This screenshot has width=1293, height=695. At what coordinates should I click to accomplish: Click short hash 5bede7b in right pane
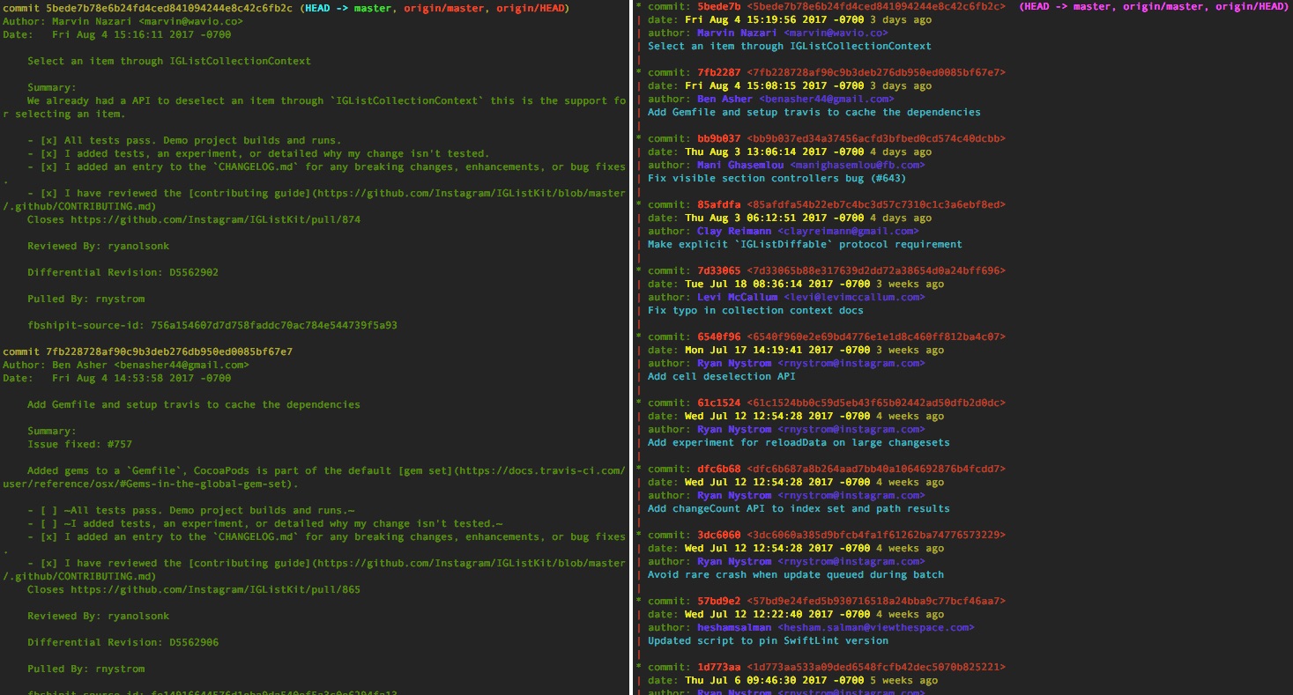(x=718, y=6)
